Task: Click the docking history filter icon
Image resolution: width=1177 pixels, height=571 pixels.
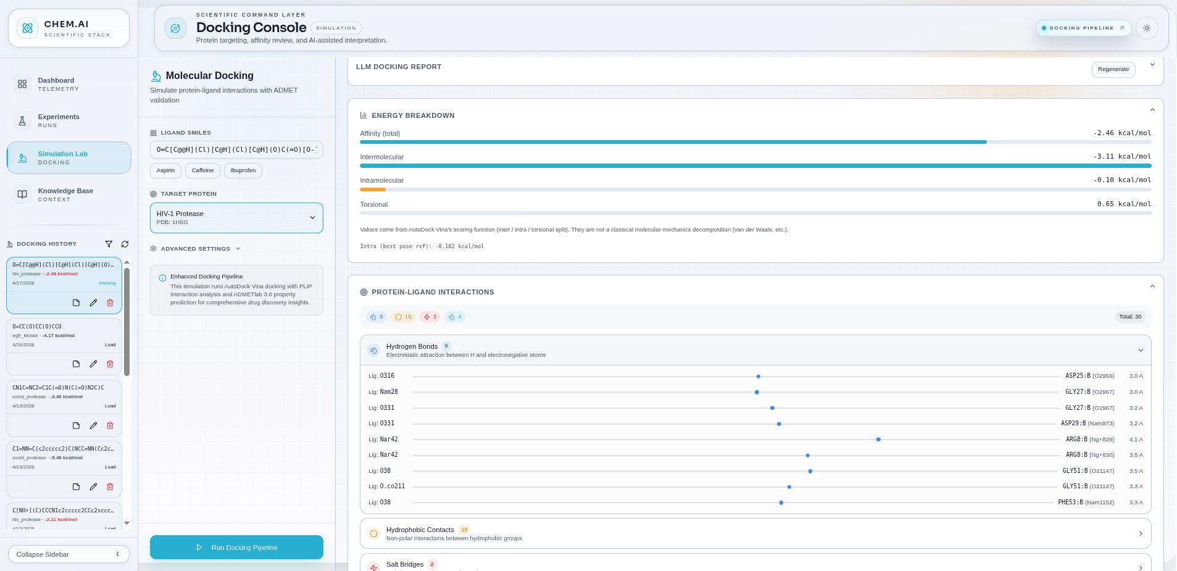Action: [x=109, y=244]
